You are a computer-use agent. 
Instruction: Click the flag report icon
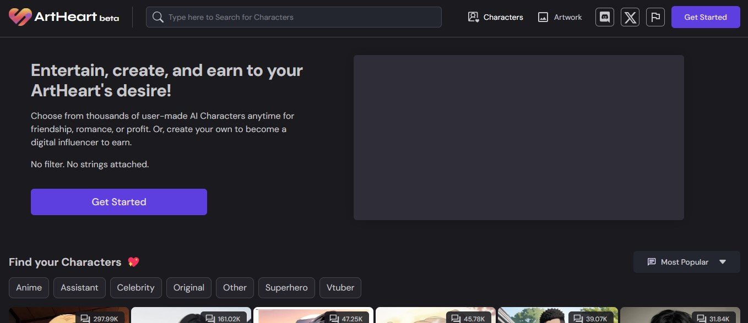click(655, 17)
